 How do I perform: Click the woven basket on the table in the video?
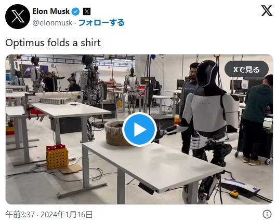pyautogui.click(x=115, y=133)
